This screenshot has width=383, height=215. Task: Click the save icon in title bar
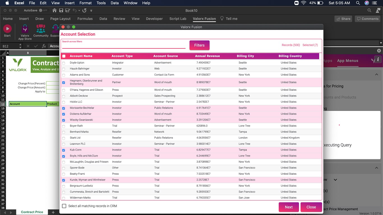pyautogui.click(x=61, y=10)
